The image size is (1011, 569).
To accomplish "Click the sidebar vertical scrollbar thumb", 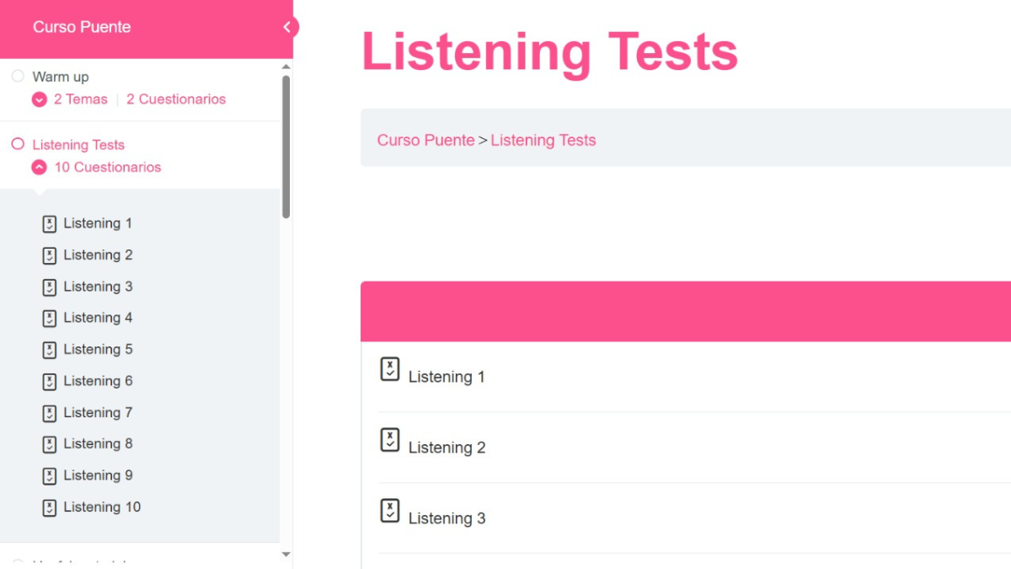I will [x=286, y=148].
